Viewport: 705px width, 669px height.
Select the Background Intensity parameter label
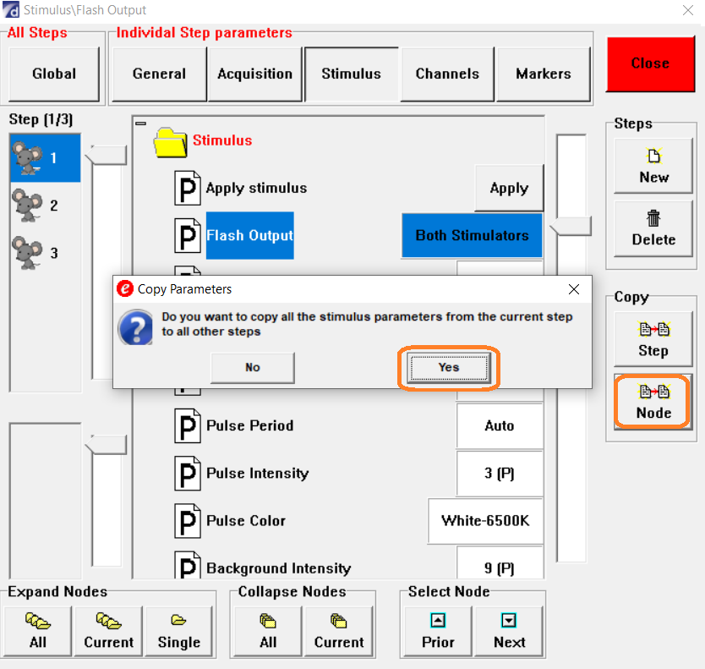tap(279, 568)
